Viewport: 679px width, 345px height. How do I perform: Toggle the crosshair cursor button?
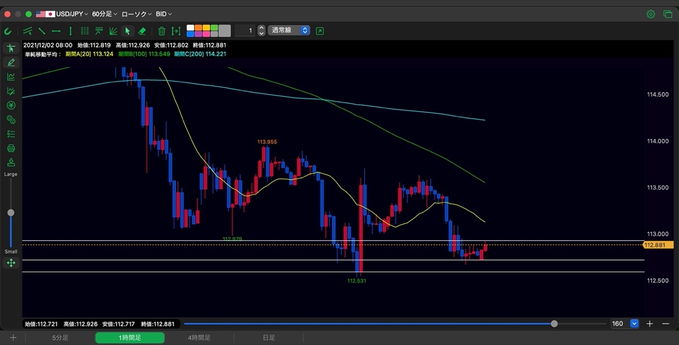coord(11,48)
